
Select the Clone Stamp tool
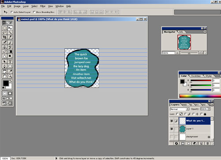4,47
